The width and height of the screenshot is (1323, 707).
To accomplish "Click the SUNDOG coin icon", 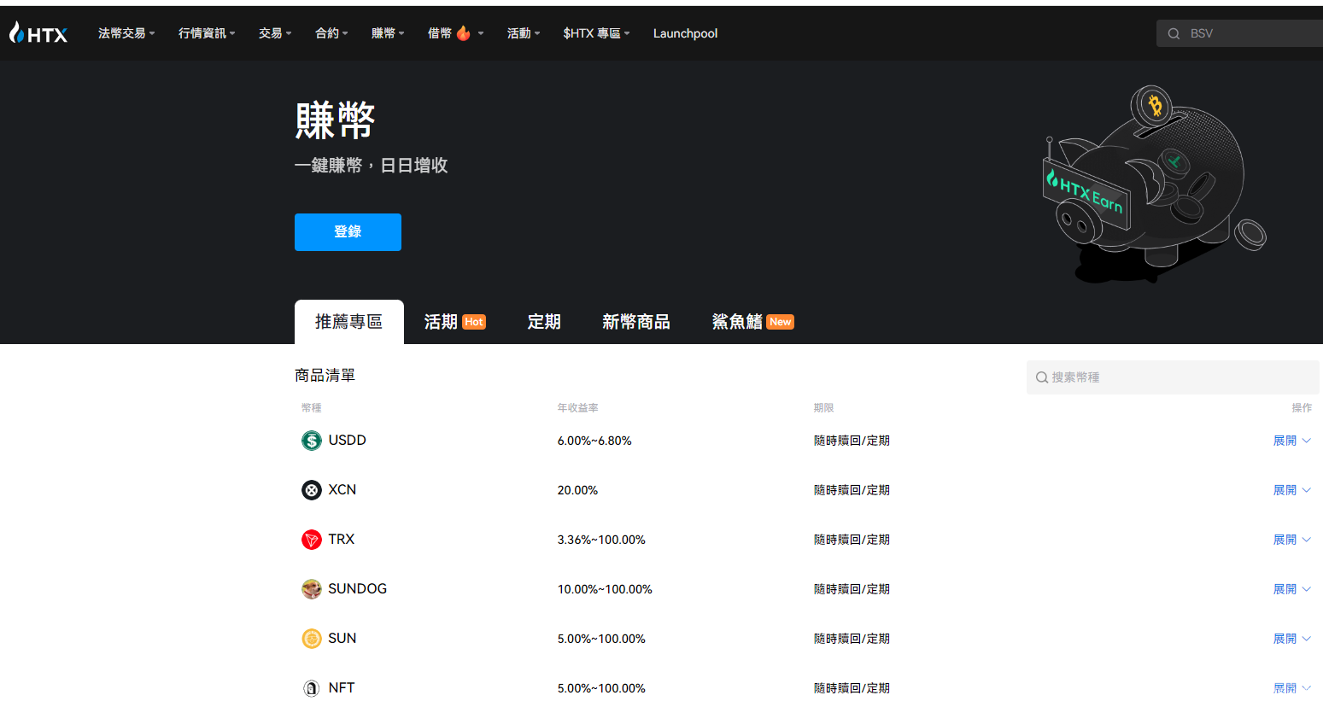I will click(312, 589).
